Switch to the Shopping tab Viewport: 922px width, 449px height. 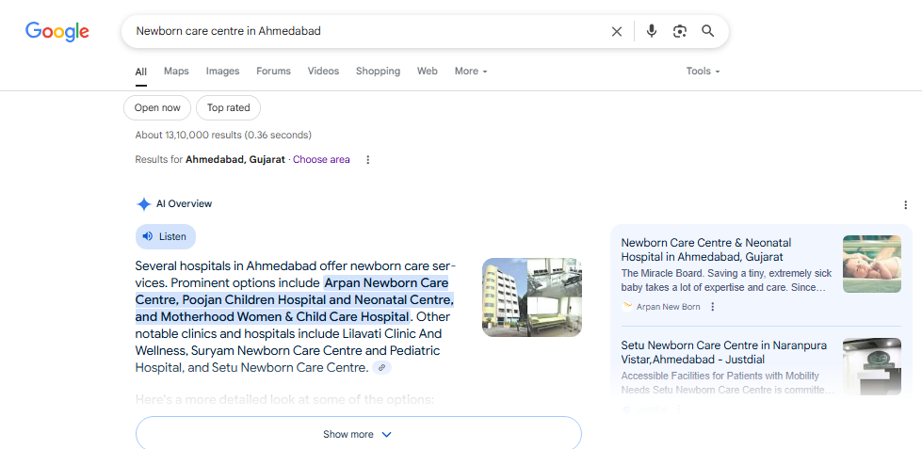pos(378,72)
